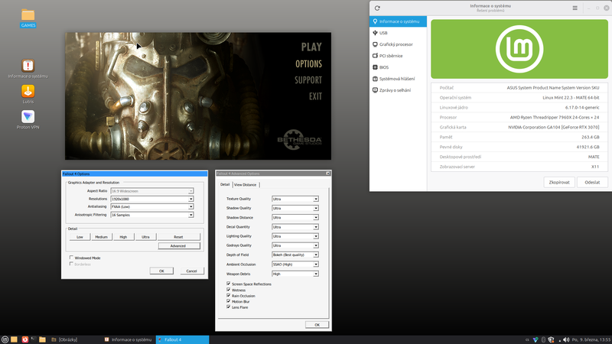
Task: Select Zprávy o selhání in the sidebar
Action: point(398,90)
